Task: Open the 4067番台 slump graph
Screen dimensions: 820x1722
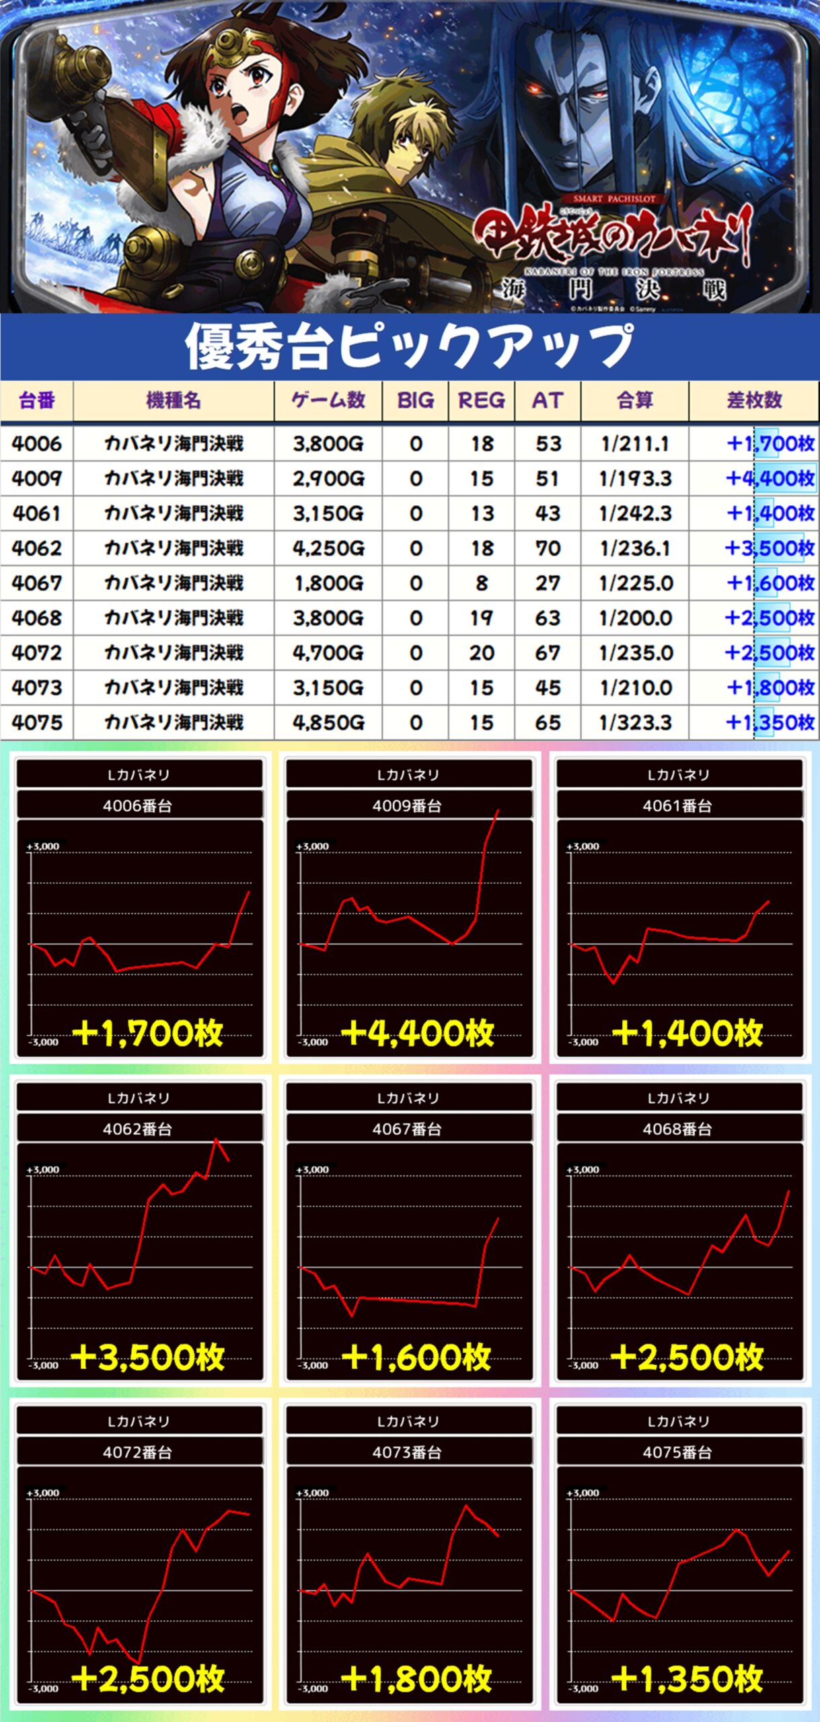Action: click(x=409, y=1262)
